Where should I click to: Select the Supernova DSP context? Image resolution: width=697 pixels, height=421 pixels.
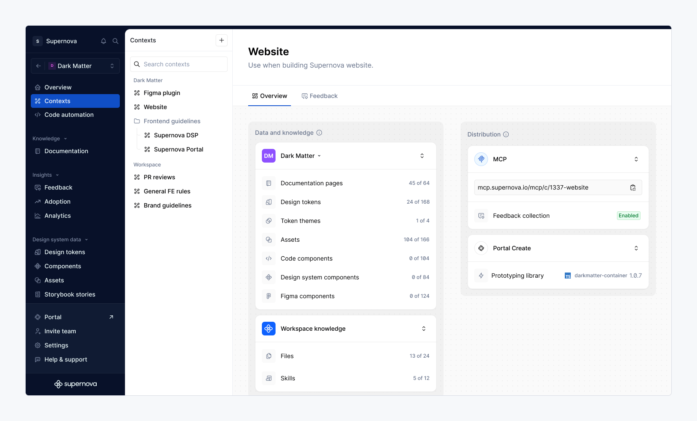184,135
